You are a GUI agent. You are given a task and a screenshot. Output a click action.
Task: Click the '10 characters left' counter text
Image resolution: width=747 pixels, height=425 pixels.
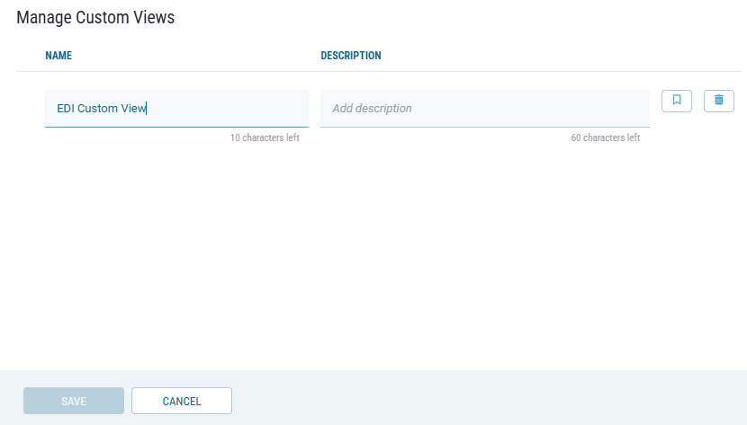click(x=265, y=137)
